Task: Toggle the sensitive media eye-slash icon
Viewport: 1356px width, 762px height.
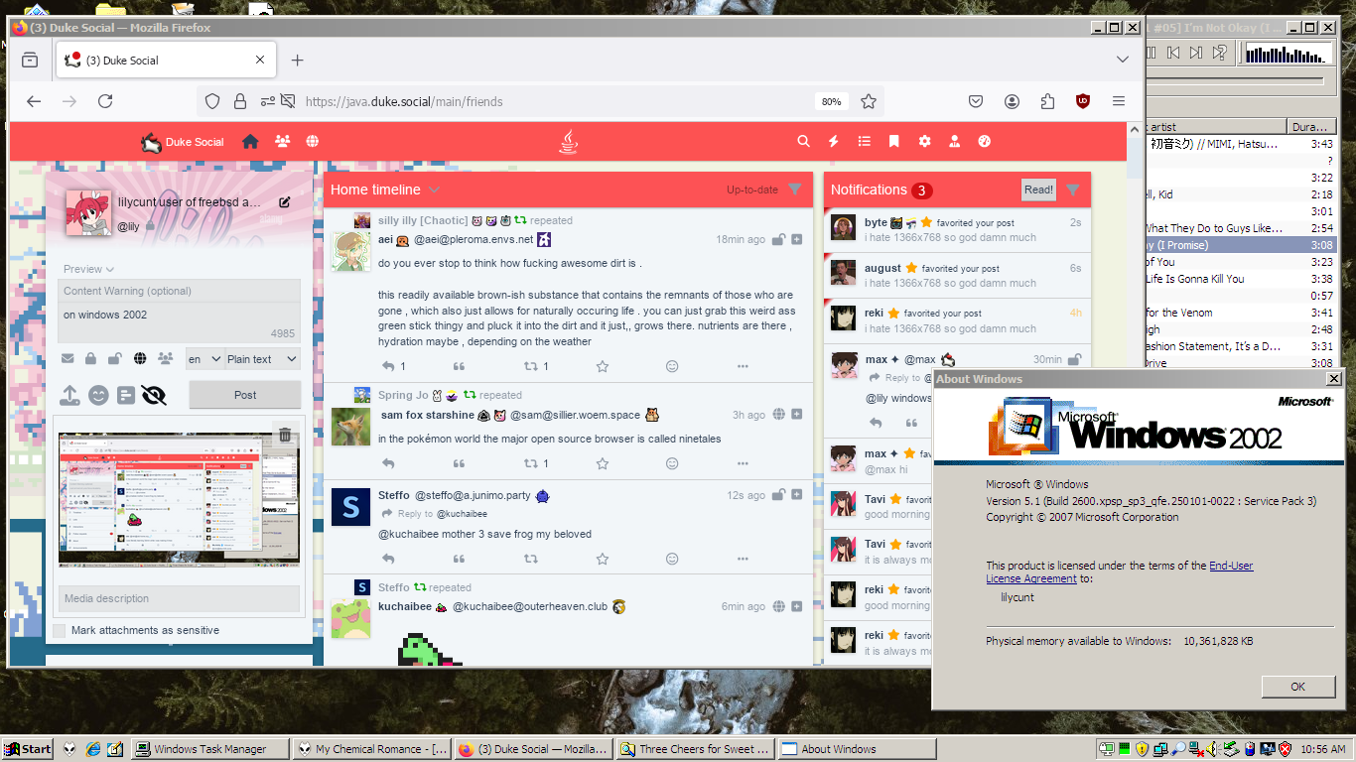Action: (154, 395)
